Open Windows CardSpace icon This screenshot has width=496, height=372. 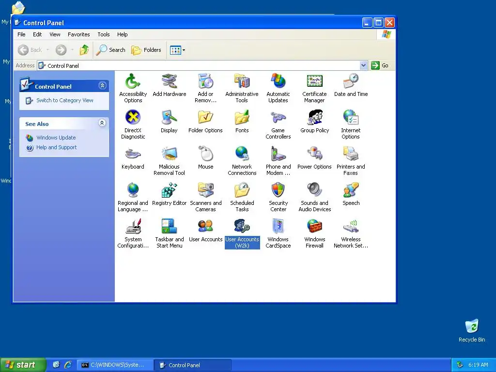[x=278, y=227]
